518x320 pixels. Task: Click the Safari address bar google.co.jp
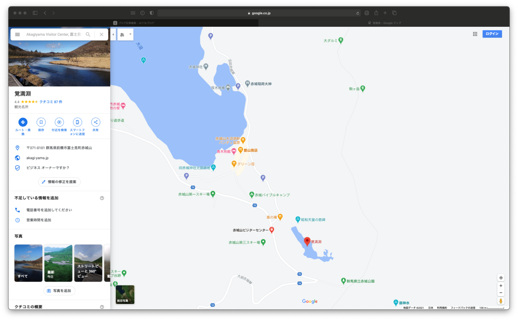click(x=259, y=13)
